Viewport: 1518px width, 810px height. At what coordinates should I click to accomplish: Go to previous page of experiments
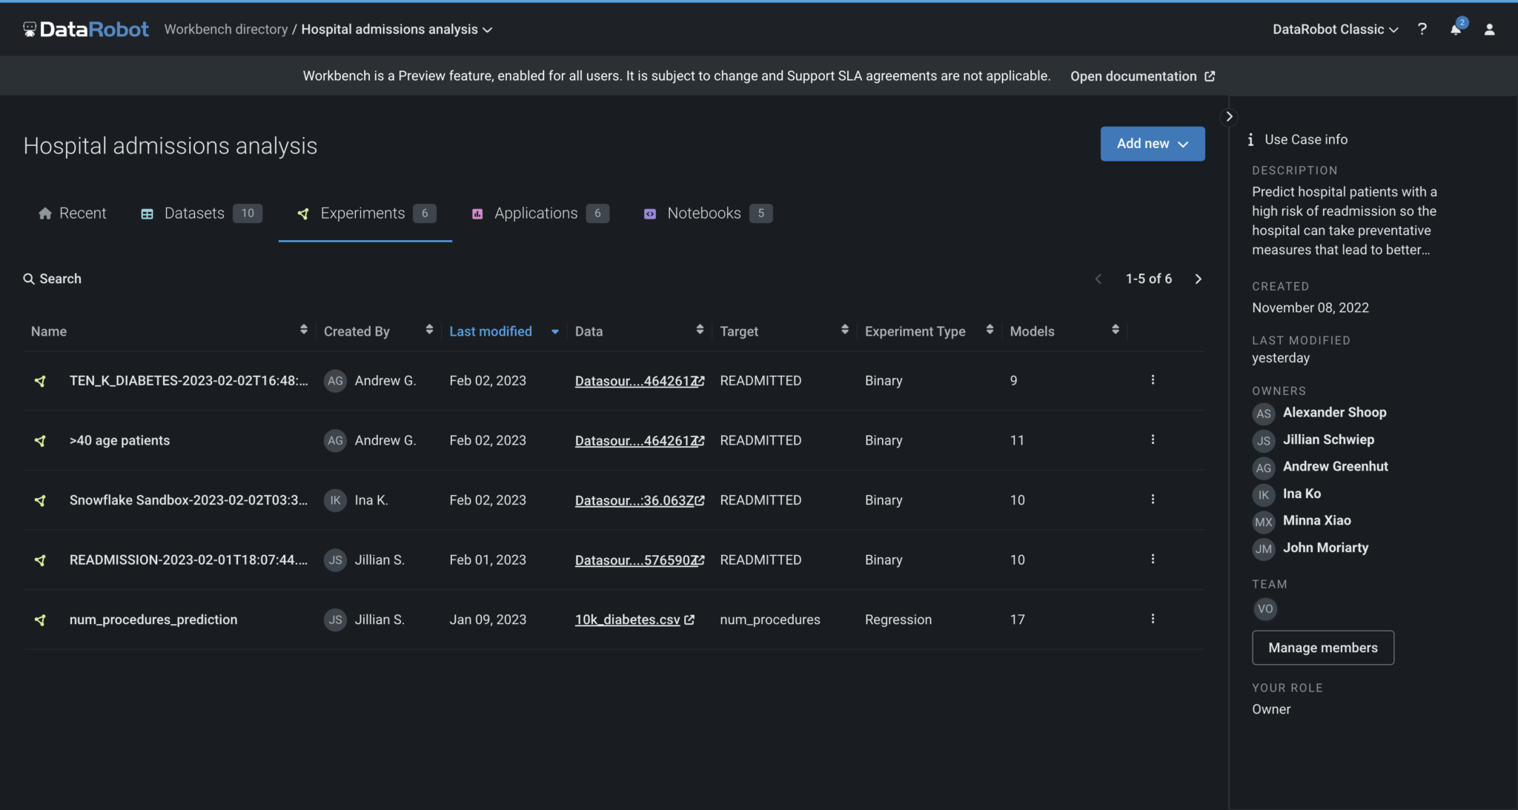(x=1098, y=279)
